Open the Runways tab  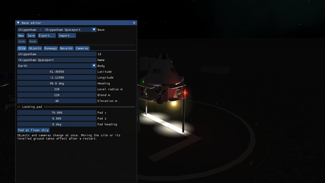[51, 48]
